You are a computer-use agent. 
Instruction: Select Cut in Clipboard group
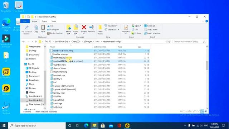(x=50, y=26)
